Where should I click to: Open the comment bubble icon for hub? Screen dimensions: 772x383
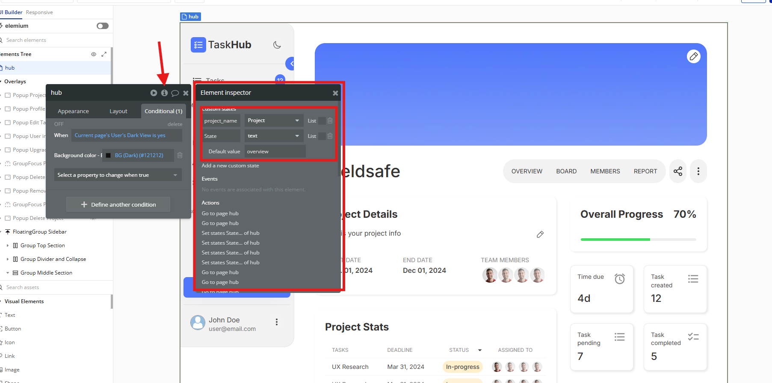tap(175, 93)
